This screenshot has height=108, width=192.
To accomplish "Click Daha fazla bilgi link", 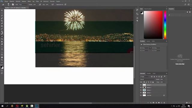I will (x=180, y=64).
